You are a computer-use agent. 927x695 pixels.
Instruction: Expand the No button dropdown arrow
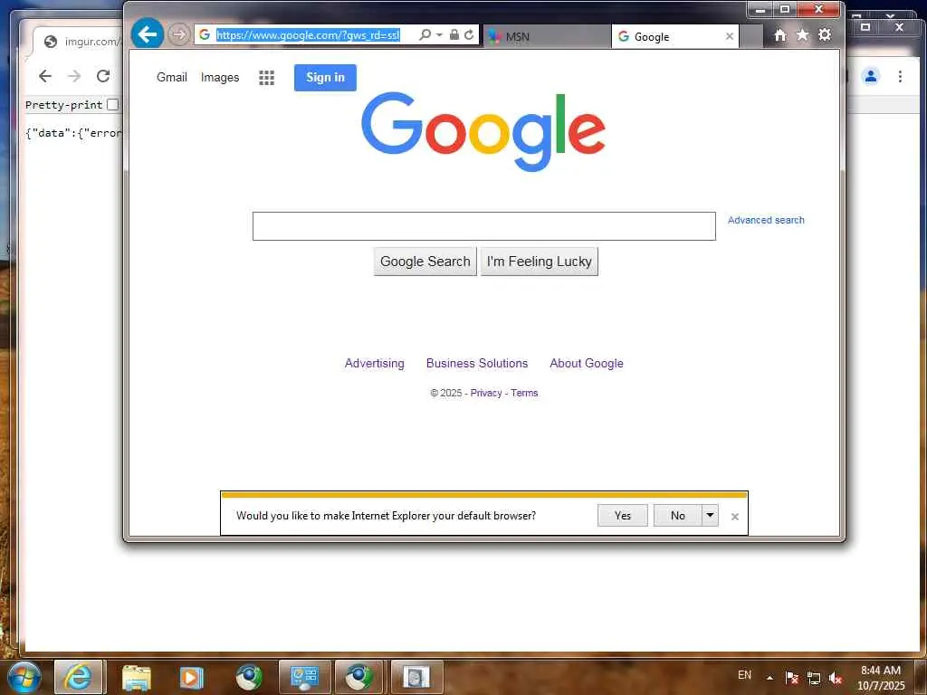(710, 515)
